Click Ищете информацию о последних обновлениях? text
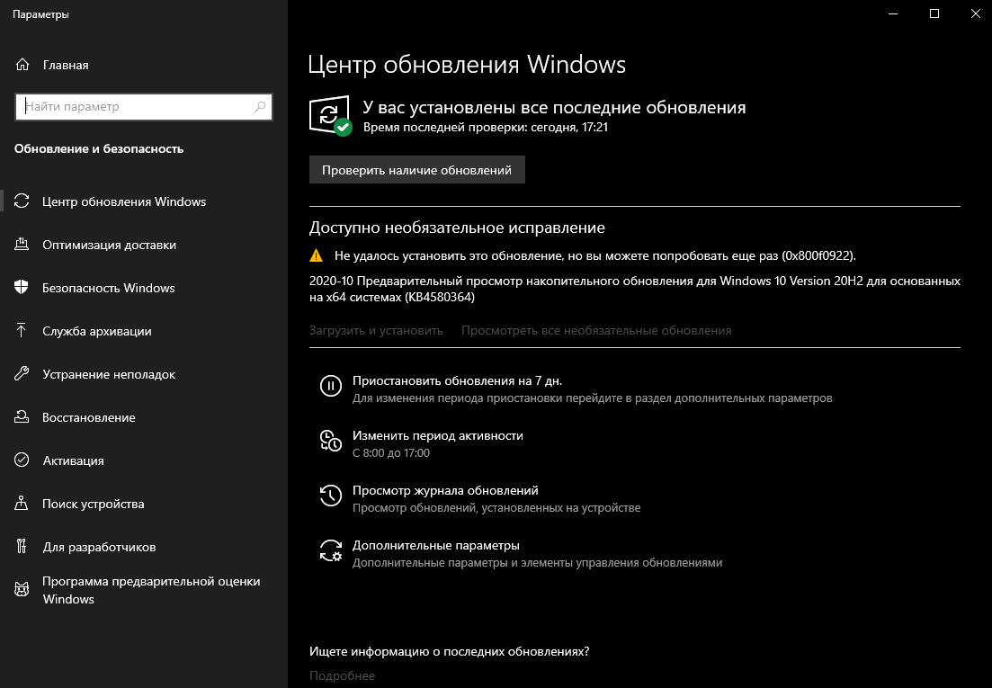 (449, 651)
